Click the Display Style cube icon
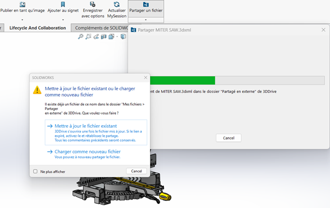 [x=123, y=36]
